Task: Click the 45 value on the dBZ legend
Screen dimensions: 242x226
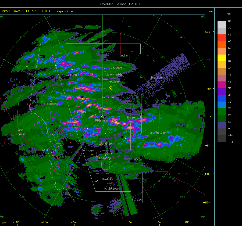Action: [x=230, y=75]
